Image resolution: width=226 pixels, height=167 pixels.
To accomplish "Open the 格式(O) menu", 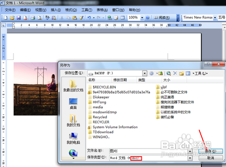I will 71,10.
